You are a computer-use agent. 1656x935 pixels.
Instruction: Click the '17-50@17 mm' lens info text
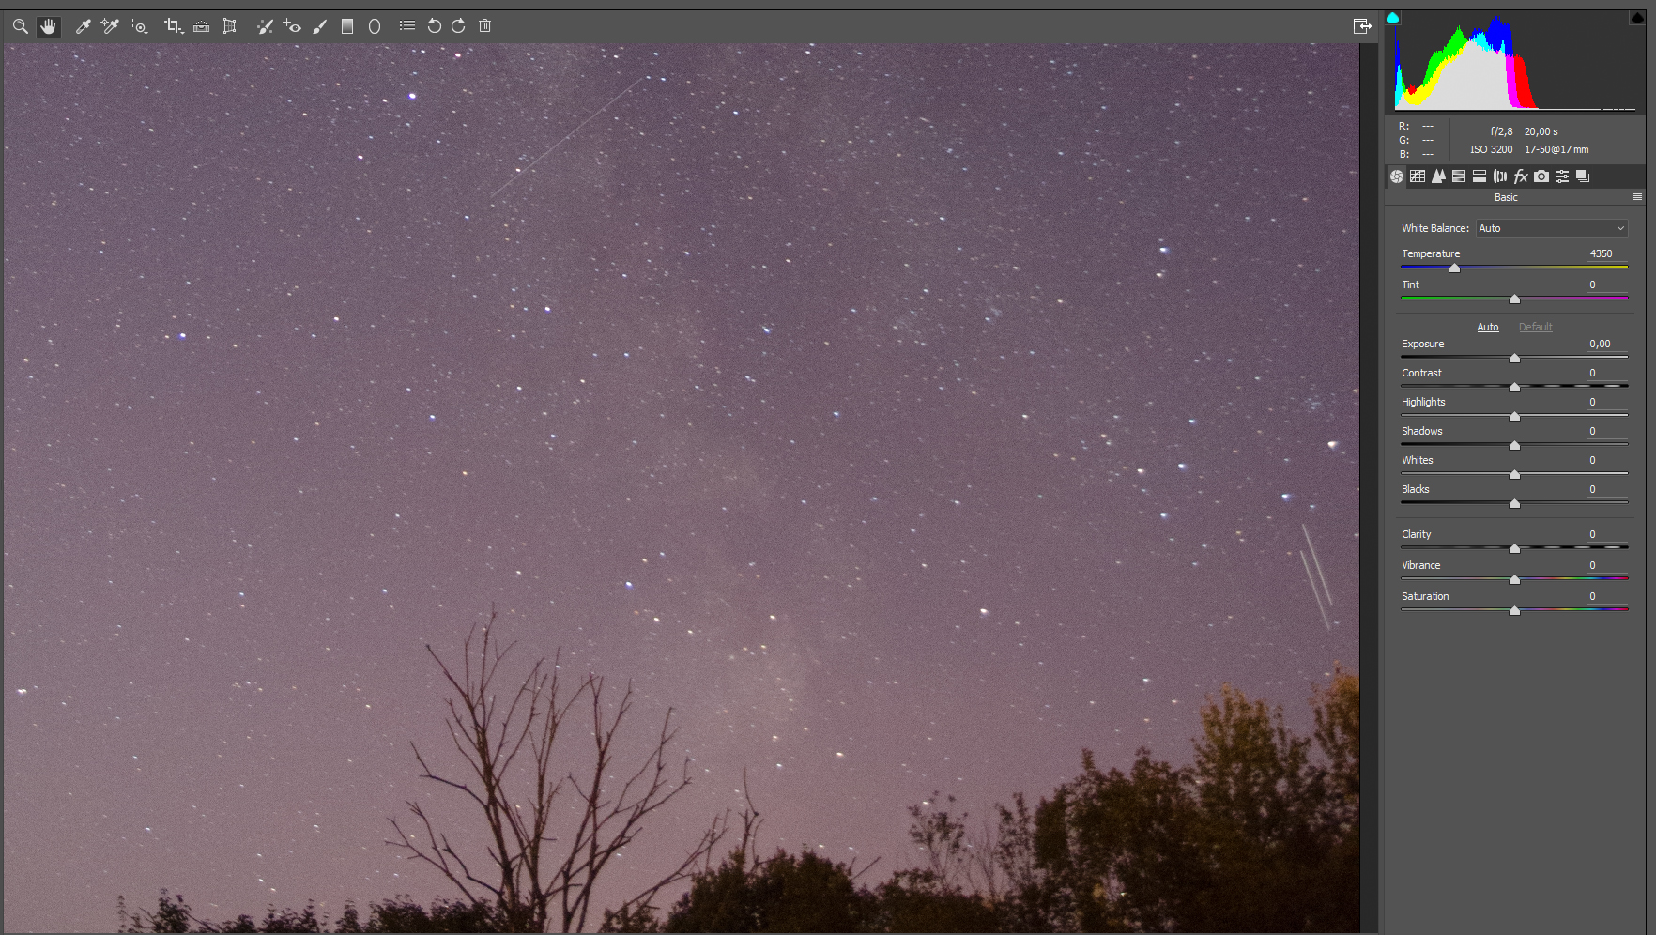click(1556, 149)
